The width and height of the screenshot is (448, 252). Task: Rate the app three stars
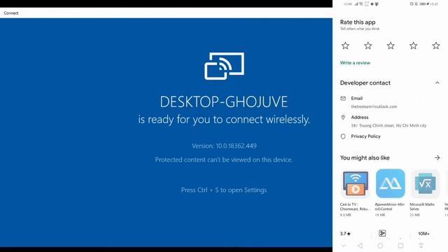pyautogui.click(x=391, y=45)
